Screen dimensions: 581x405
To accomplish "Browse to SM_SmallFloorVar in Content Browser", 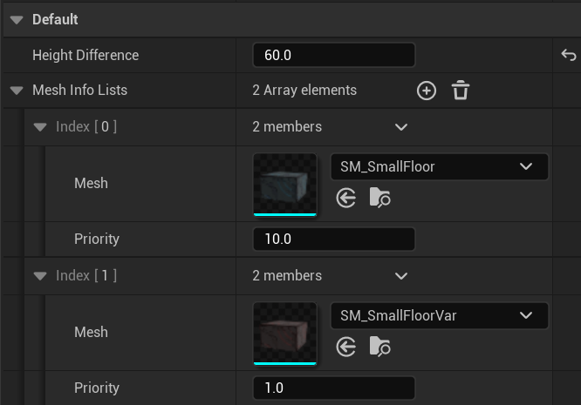I will tap(379, 347).
